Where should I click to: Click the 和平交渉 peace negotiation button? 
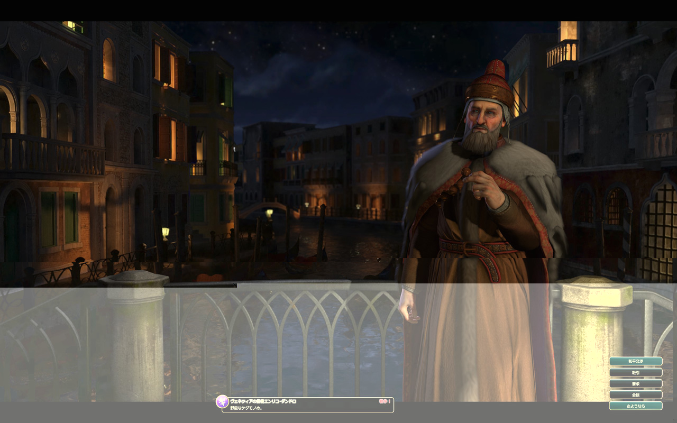pos(635,361)
